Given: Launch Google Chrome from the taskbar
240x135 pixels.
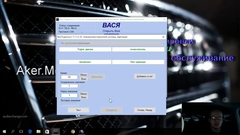Looking at the screenshot, I should [x=73, y=132].
